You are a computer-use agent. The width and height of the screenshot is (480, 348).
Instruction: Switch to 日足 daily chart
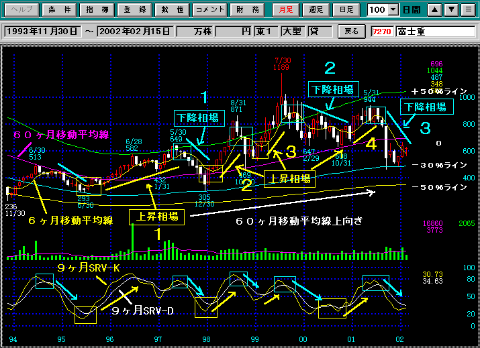click(x=347, y=10)
